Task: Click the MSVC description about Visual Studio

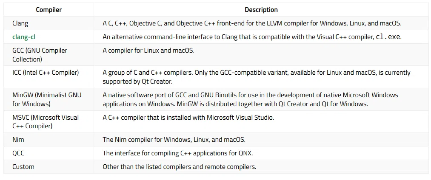Action: click(188, 118)
